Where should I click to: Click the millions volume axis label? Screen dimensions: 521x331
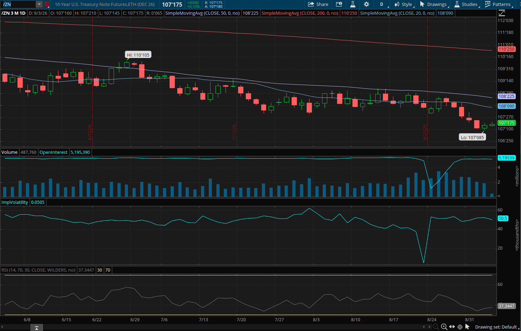click(x=517, y=176)
